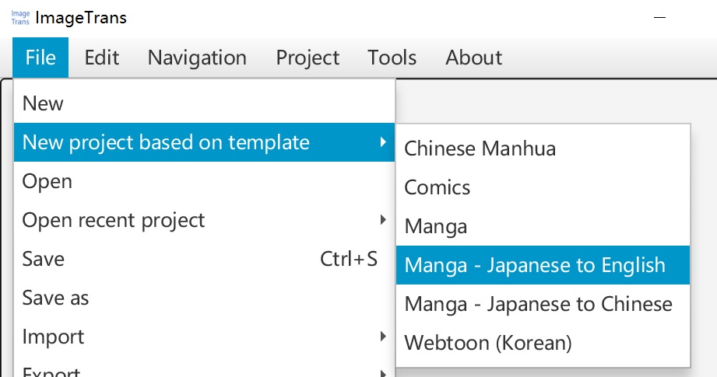Select the Comics template

543,187
